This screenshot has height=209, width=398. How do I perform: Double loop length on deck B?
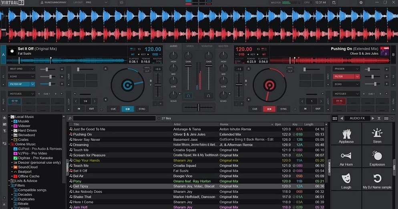pyautogui.click(x=321, y=101)
